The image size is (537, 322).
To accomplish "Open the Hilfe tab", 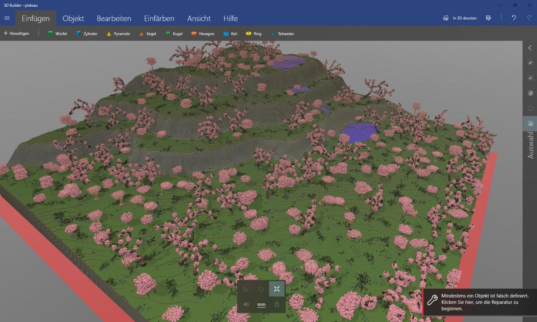I will tap(230, 18).
